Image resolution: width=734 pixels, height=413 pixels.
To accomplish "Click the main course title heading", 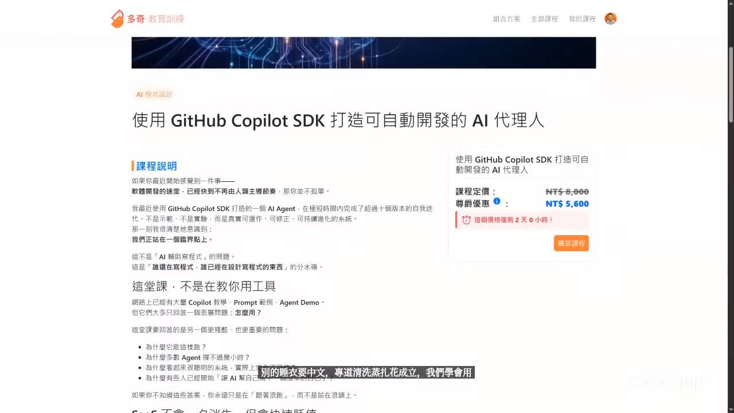I will [x=338, y=120].
